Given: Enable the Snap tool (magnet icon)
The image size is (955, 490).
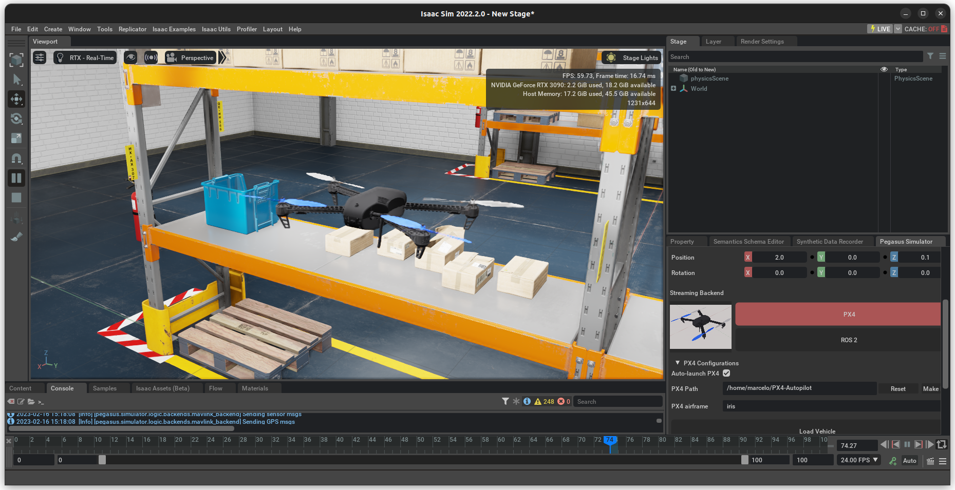Looking at the screenshot, I should tap(16, 158).
